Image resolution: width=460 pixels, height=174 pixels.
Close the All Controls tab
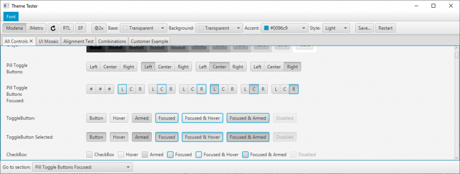tap(31, 41)
